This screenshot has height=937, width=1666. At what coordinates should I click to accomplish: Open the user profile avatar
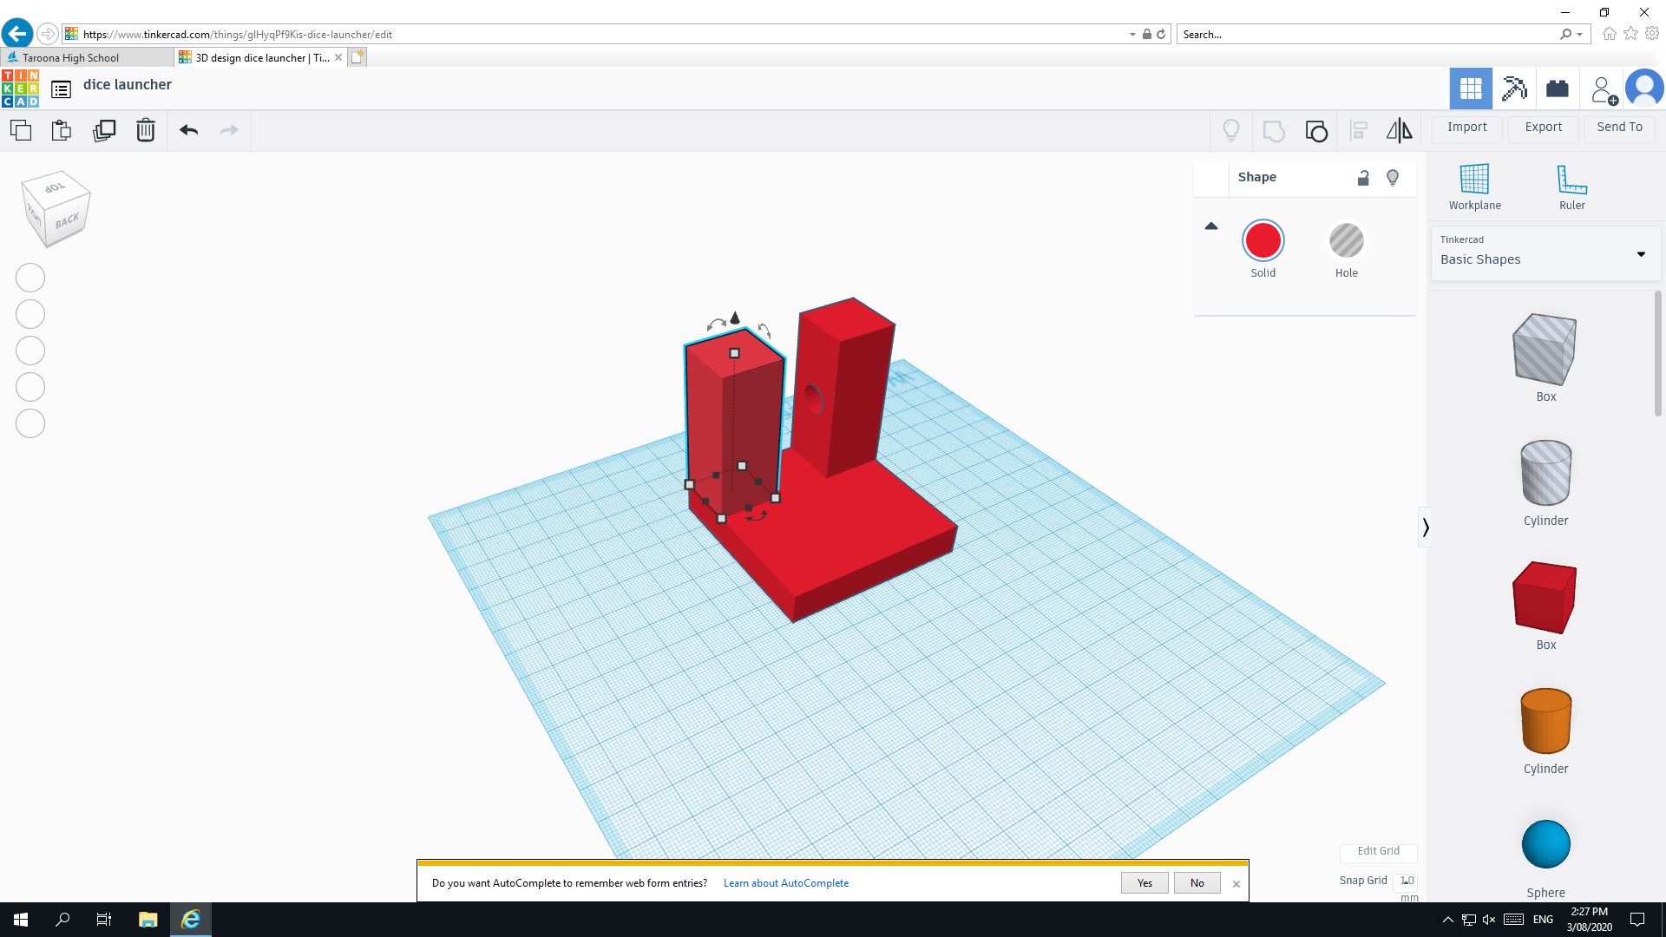pos(1644,88)
